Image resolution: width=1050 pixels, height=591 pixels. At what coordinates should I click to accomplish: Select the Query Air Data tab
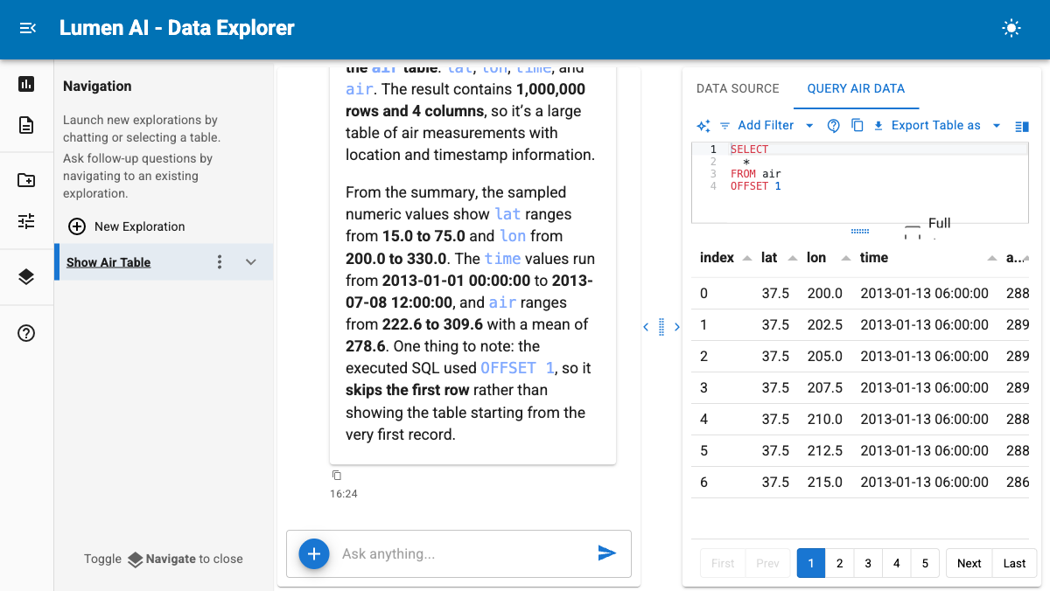coord(856,88)
